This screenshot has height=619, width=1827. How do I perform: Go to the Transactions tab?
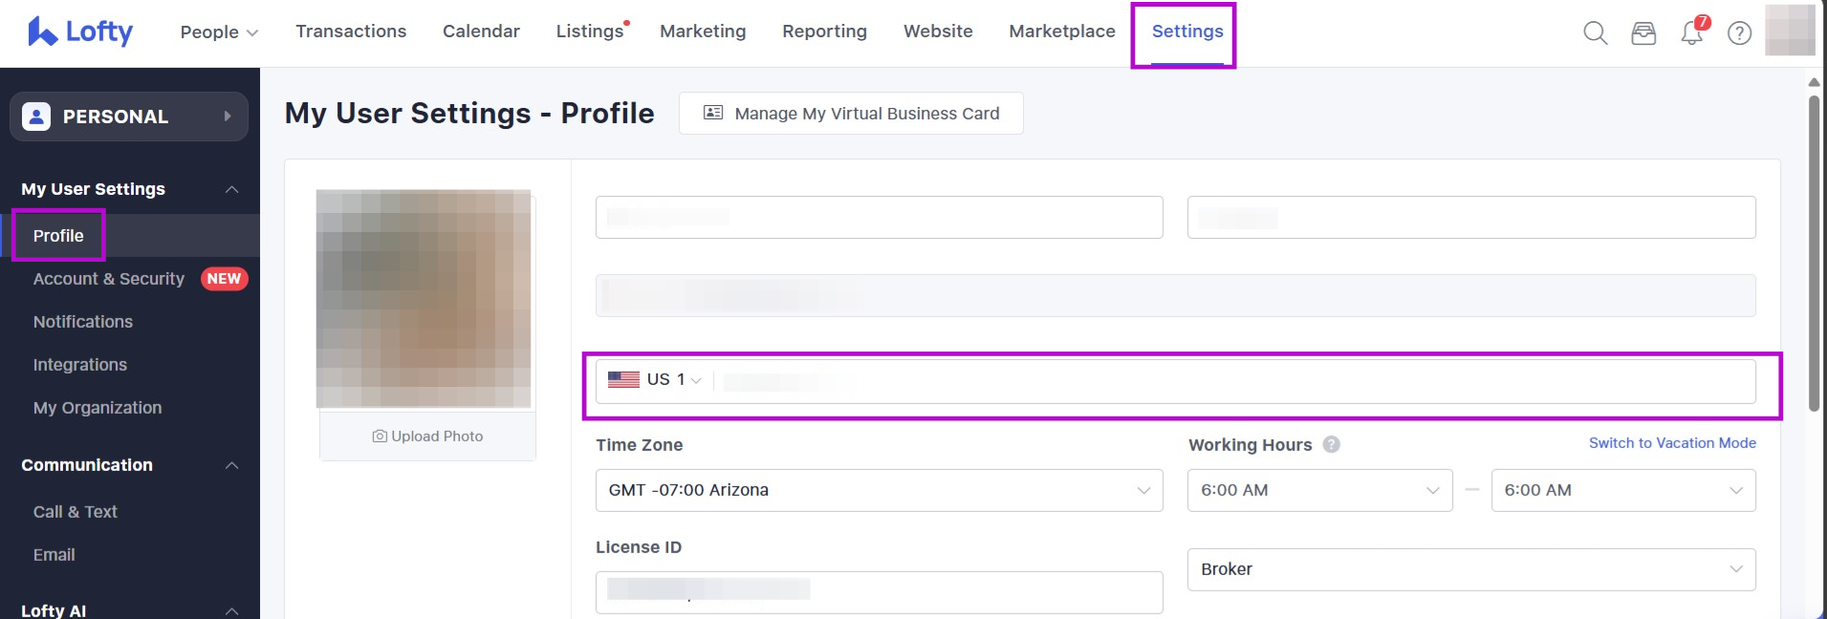point(351,32)
